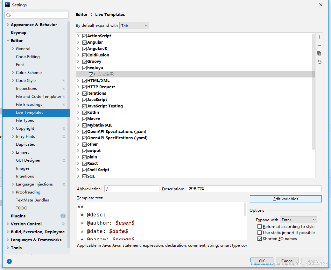Image resolution: width=331 pixels, height=270 pixels.
Task: Toggle the heqiuyu group checkbox
Action: click(x=84, y=68)
